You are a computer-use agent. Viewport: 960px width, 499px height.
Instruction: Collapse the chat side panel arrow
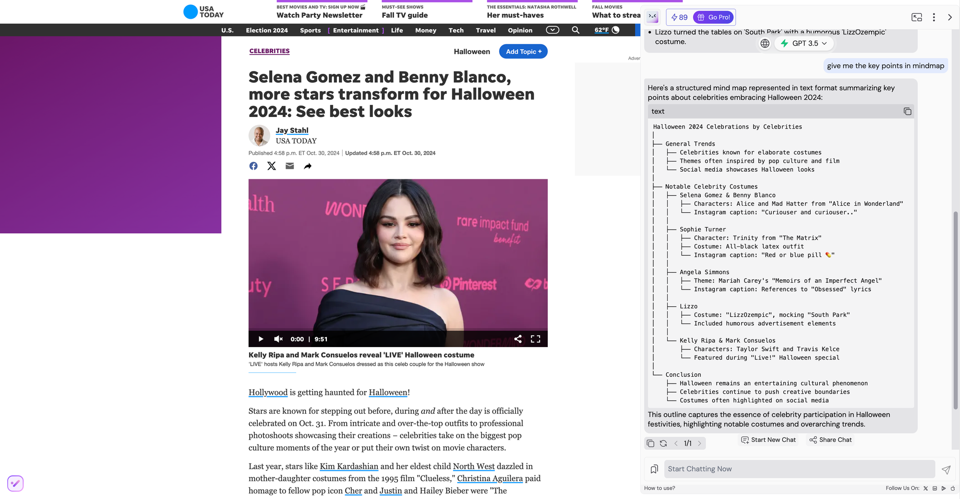(949, 17)
